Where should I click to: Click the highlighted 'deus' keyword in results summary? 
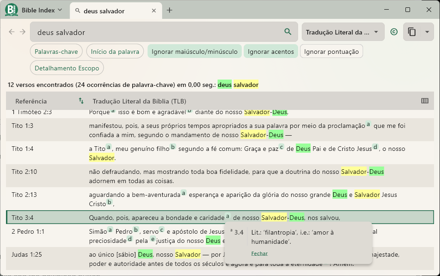(224, 85)
